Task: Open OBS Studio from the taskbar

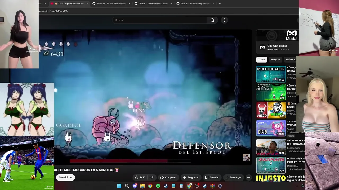Action: pos(197,186)
